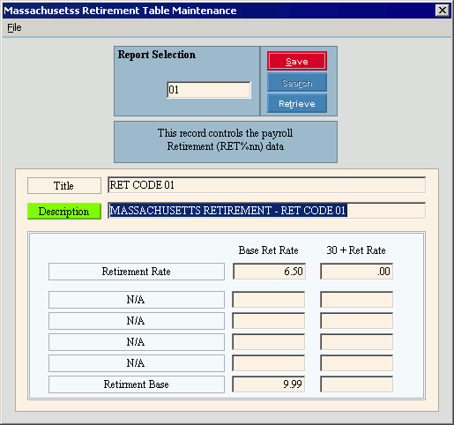The image size is (454, 425).
Task: Click the Retrieve button
Action: pyautogui.click(x=297, y=103)
